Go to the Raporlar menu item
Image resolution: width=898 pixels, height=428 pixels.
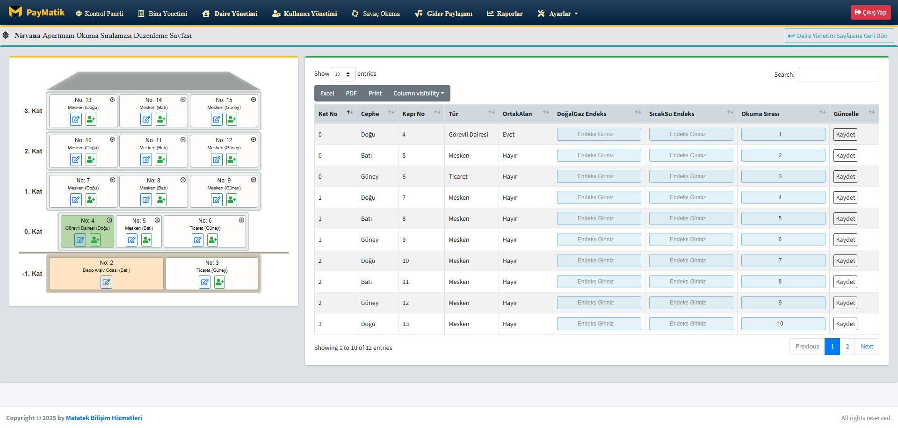(505, 14)
